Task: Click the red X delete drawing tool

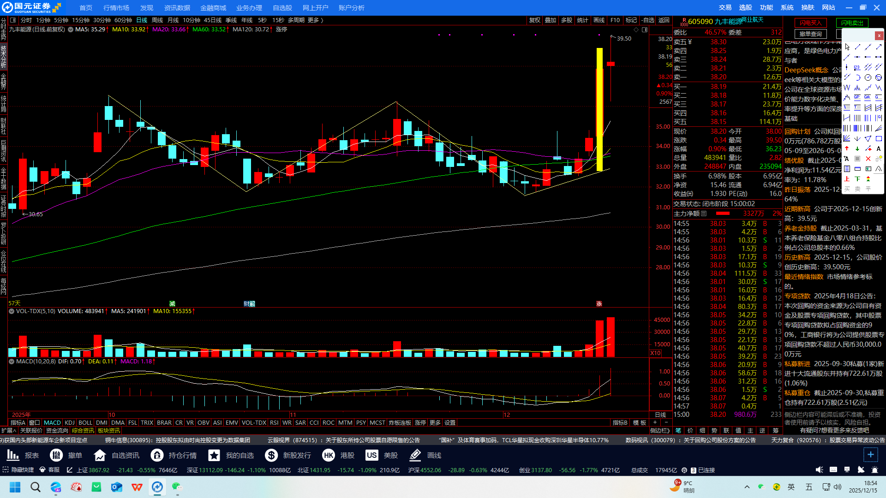Action: [x=868, y=159]
